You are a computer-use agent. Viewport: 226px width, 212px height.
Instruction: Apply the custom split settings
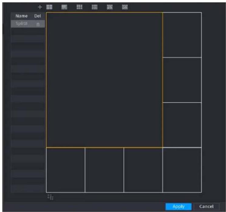[x=179, y=207]
